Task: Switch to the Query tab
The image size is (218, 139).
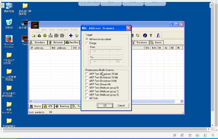Action: [x=156, y=43]
